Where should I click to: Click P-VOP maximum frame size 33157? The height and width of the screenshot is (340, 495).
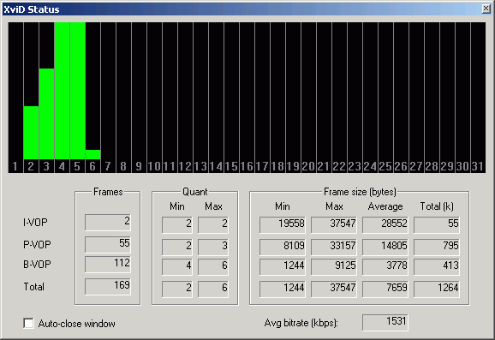[x=334, y=247]
